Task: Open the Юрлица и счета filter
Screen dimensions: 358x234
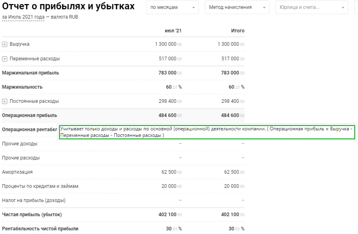Action: click(x=311, y=7)
